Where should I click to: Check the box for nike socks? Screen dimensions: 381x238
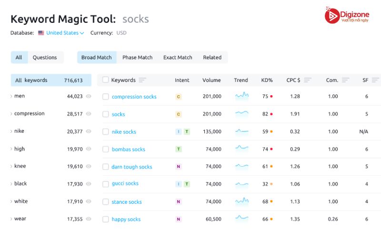105,132
